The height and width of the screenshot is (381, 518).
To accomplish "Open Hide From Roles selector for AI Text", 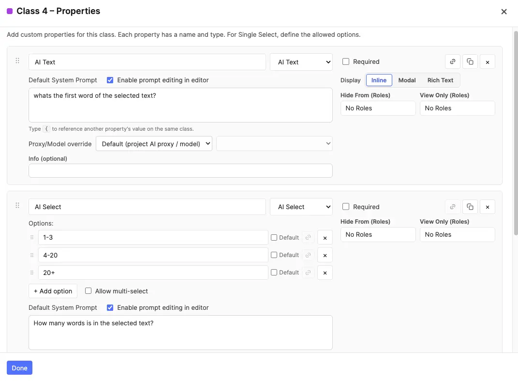I will pos(378,108).
